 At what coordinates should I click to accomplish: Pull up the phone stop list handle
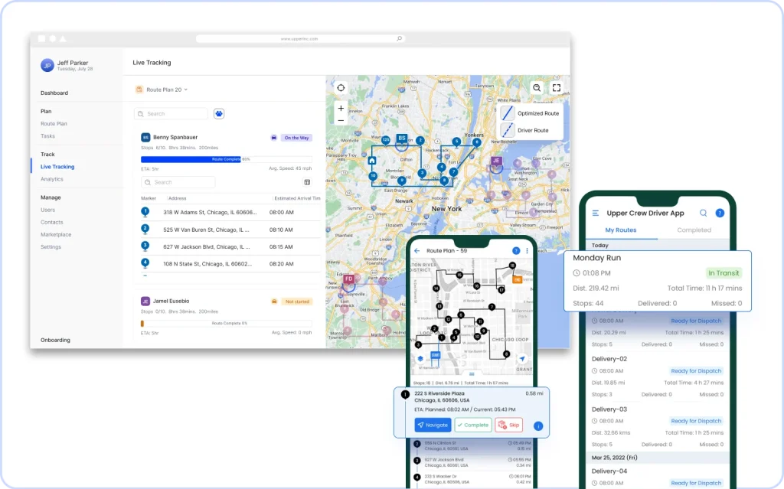(472, 373)
